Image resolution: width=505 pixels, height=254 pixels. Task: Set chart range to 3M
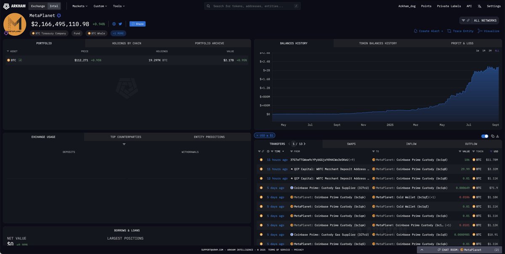pyautogui.click(x=490, y=50)
